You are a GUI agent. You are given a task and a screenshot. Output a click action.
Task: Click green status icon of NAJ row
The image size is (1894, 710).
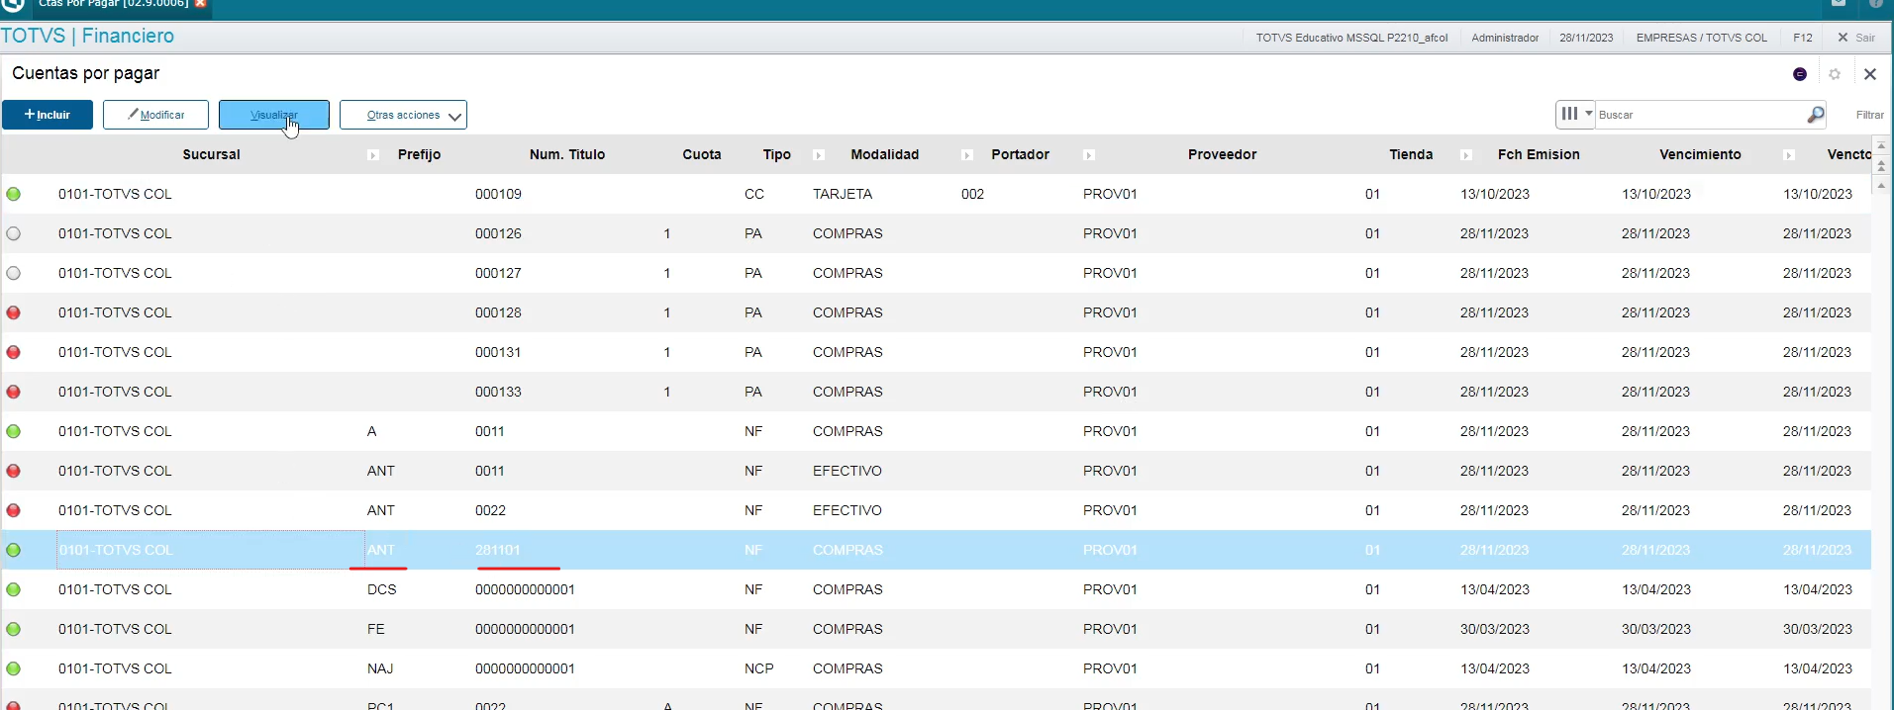14,668
